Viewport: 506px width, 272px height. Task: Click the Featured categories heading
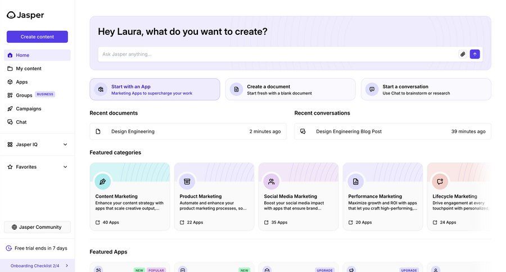(115, 152)
